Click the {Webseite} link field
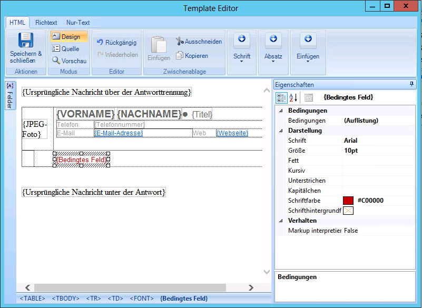This screenshot has height=308, width=422. coord(232,133)
